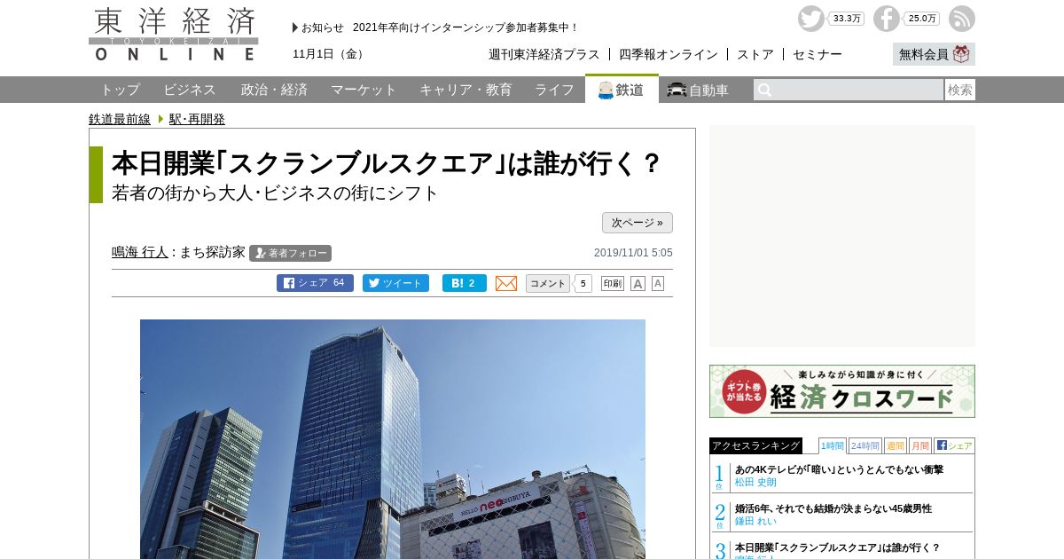
Task: Go to 鉄道最前線 breadcrumb link
Action: pos(120,119)
